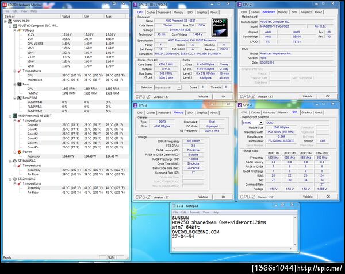345x274 pixels.
Task: Click the CPU-Z icon in Mainboard window title
Action: (x=240, y=5)
